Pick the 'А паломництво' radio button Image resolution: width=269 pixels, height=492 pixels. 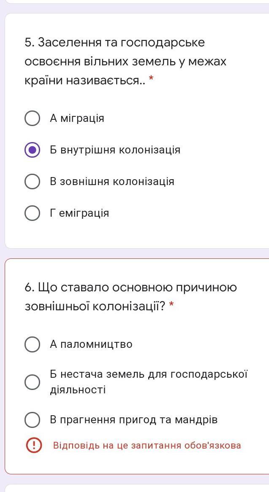tap(33, 344)
